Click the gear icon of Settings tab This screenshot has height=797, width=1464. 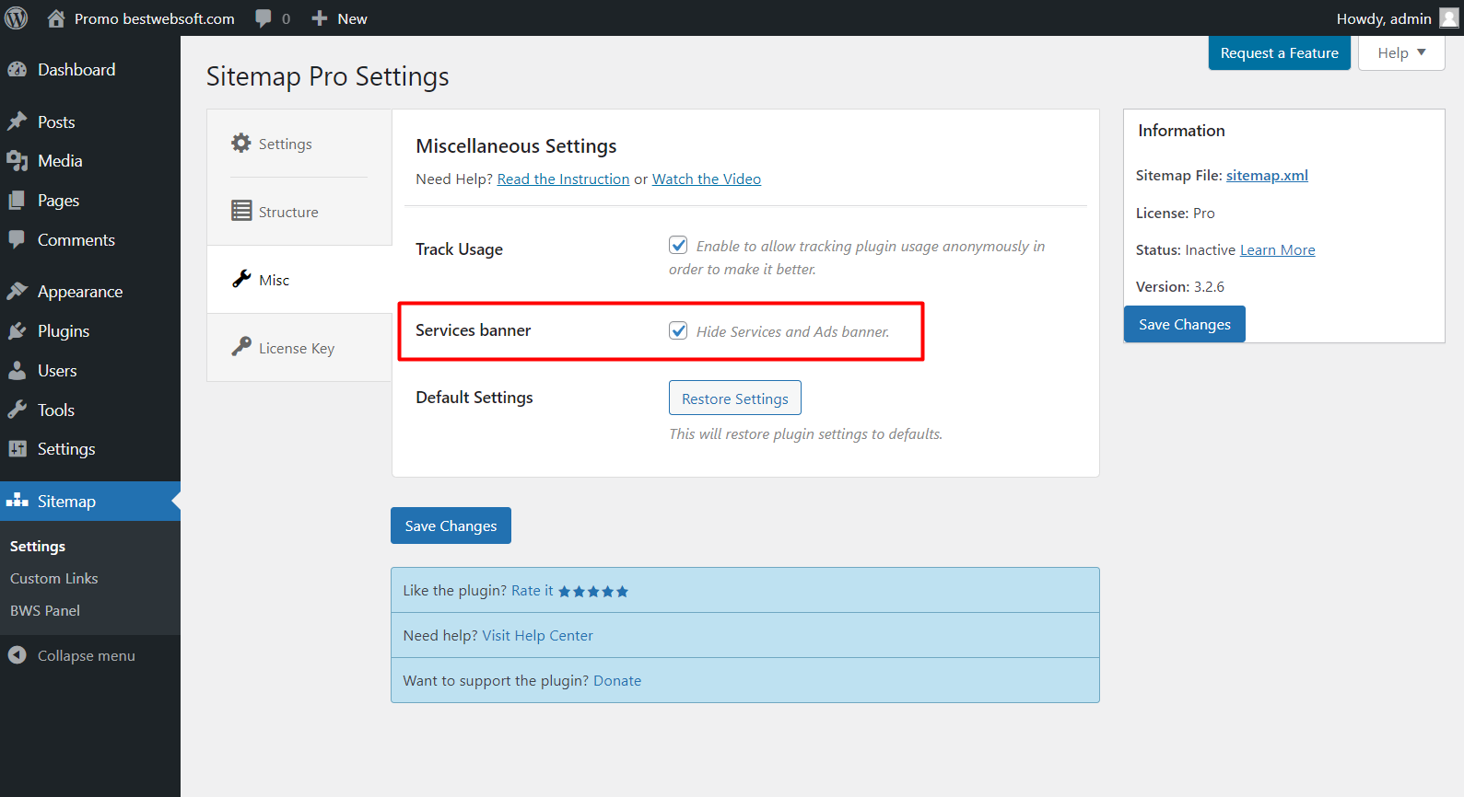coord(241,143)
